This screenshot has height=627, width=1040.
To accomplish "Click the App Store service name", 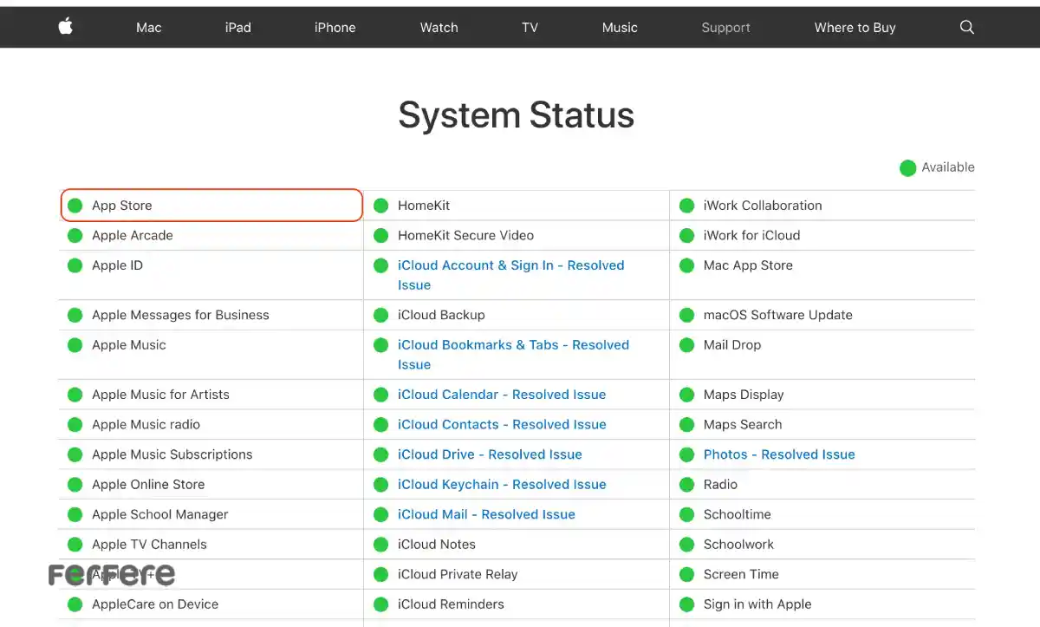I will (x=122, y=206).
